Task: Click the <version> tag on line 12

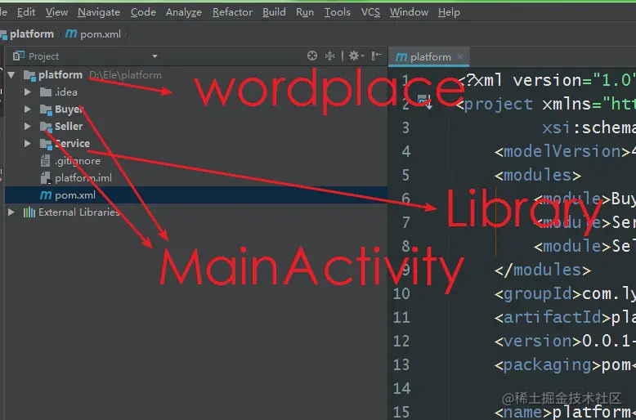Action: [538, 341]
